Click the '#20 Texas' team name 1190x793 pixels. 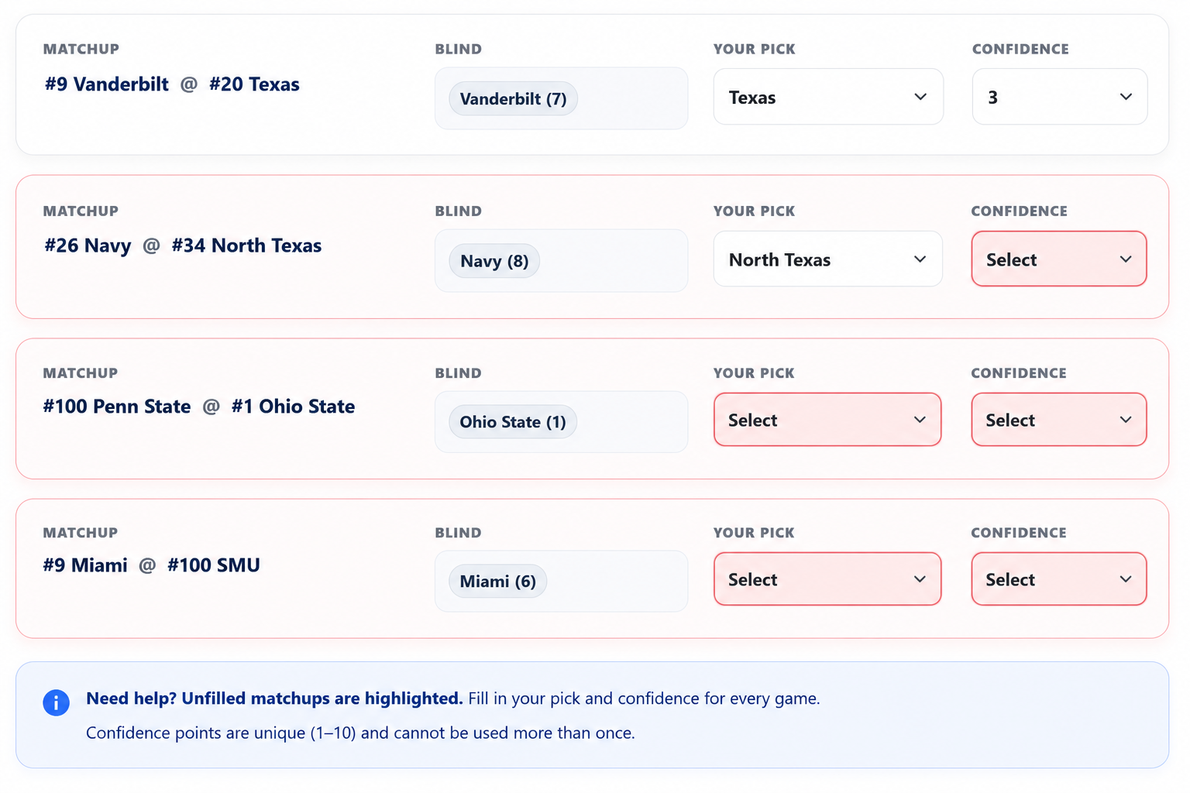[x=254, y=84]
